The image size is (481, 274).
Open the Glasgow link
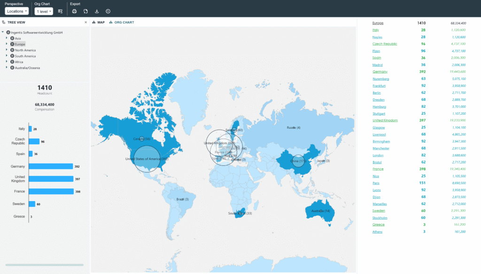click(x=379, y=128)
